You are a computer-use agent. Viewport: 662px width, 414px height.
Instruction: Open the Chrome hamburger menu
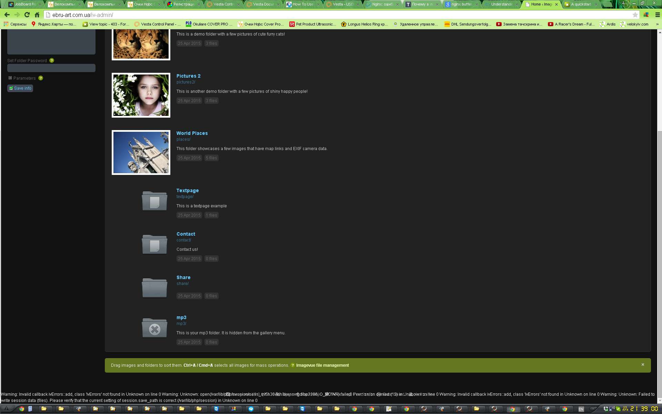coord(657,15)
